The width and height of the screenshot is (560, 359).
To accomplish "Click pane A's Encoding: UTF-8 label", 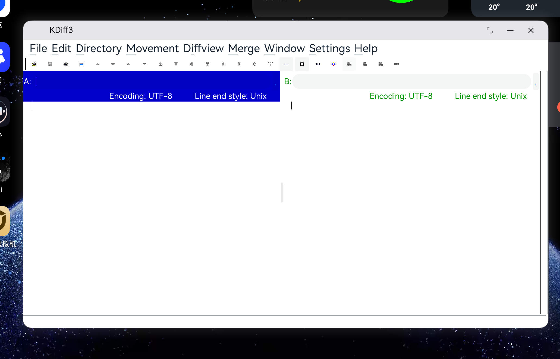I will (x=141, y=96).
